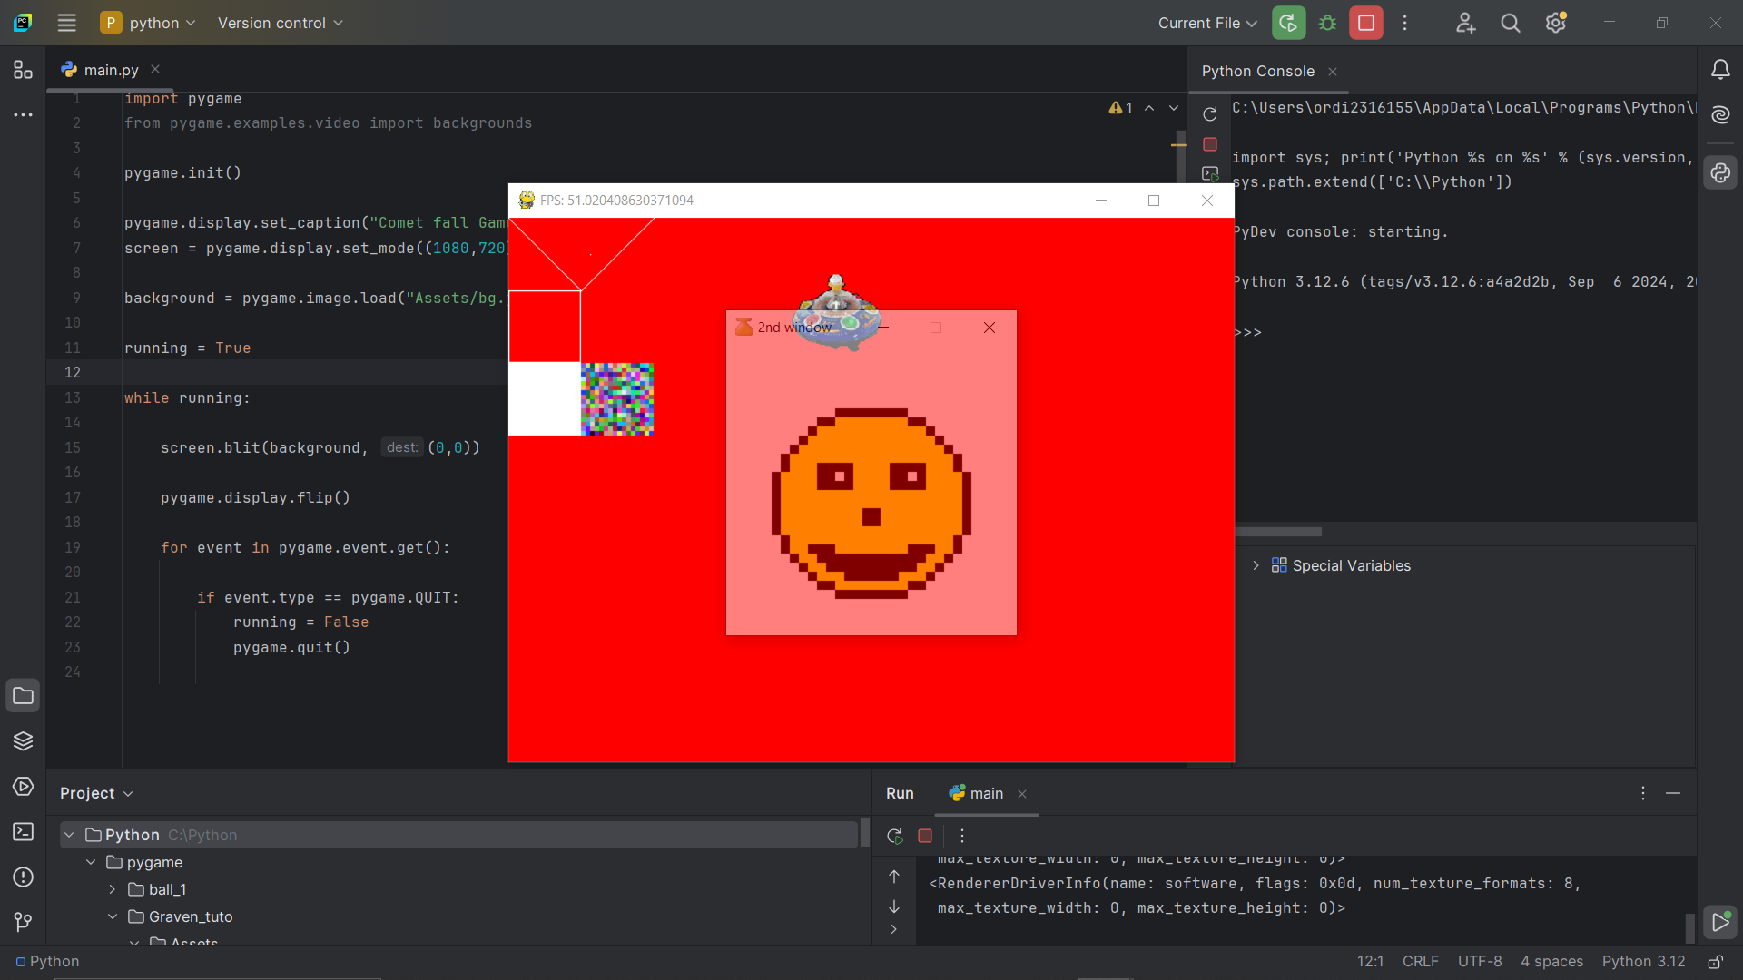Jump down the stack trace arrow

(x=894, y=906)
